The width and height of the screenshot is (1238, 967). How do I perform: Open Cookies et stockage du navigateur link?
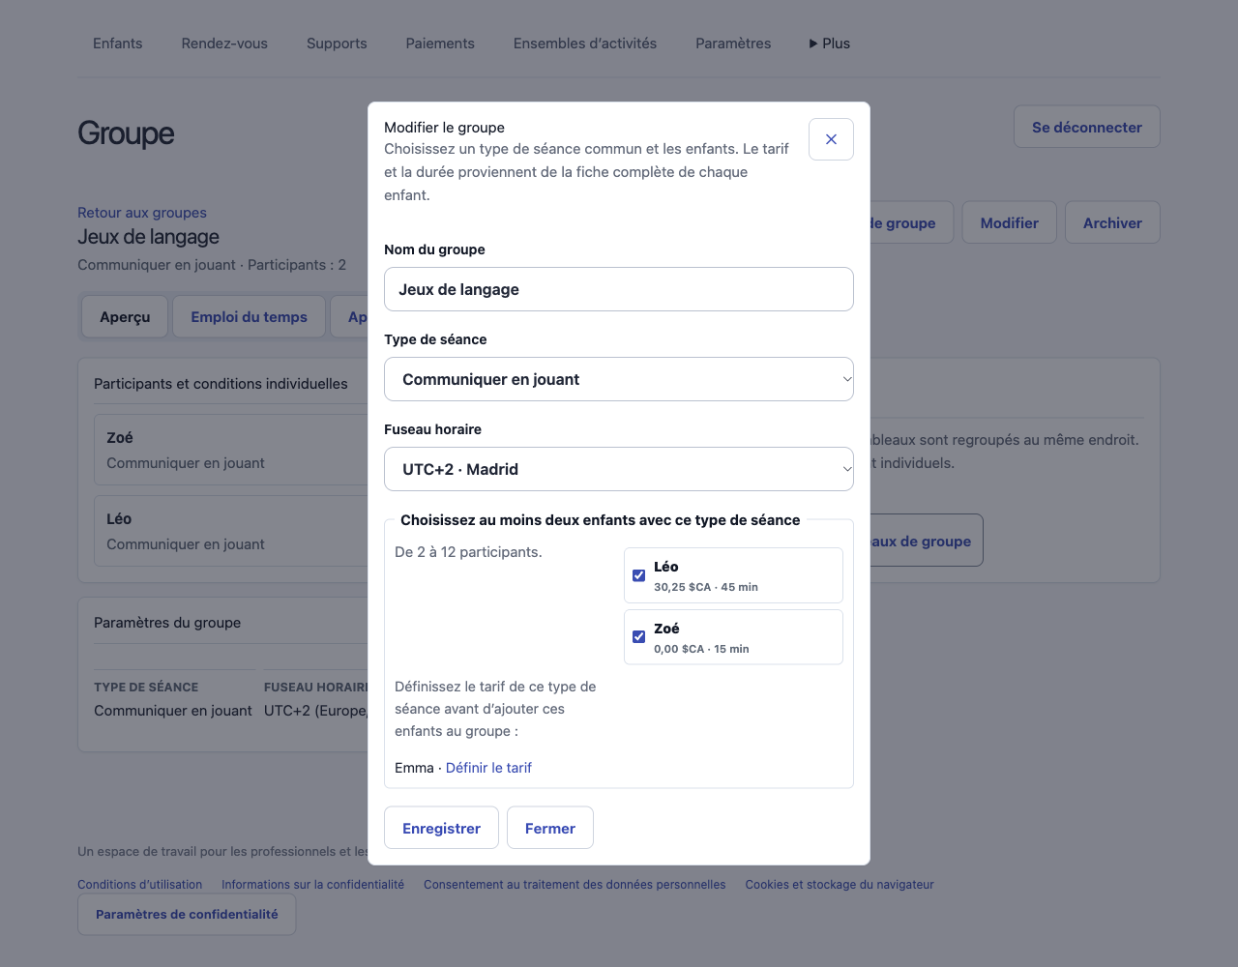tap(840, 885)
